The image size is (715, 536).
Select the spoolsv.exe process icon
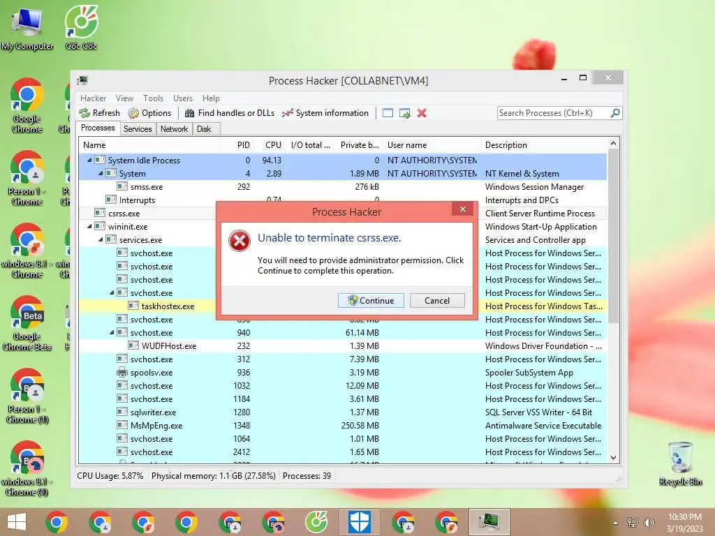pos(121,373)
